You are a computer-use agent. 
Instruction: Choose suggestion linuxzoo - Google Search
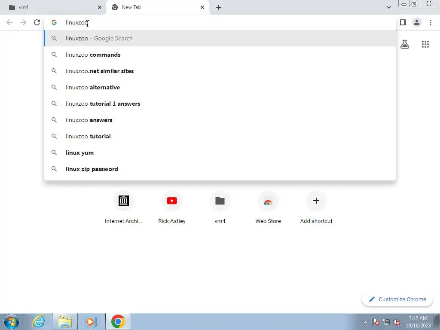pos(220,38)
